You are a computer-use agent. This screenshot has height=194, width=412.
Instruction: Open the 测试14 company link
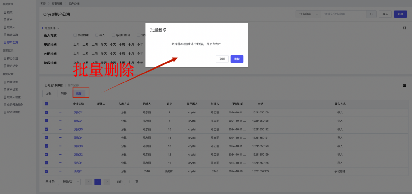click(78, 138)
